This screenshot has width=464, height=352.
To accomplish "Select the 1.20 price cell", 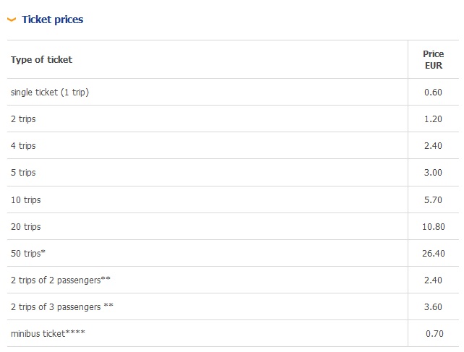I will [x=433, y=119].
